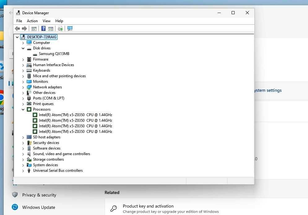This screenshot has width=308, height=215.
Task: Click the Universal Serial Bus icon
Action: [x=29, y=171]
